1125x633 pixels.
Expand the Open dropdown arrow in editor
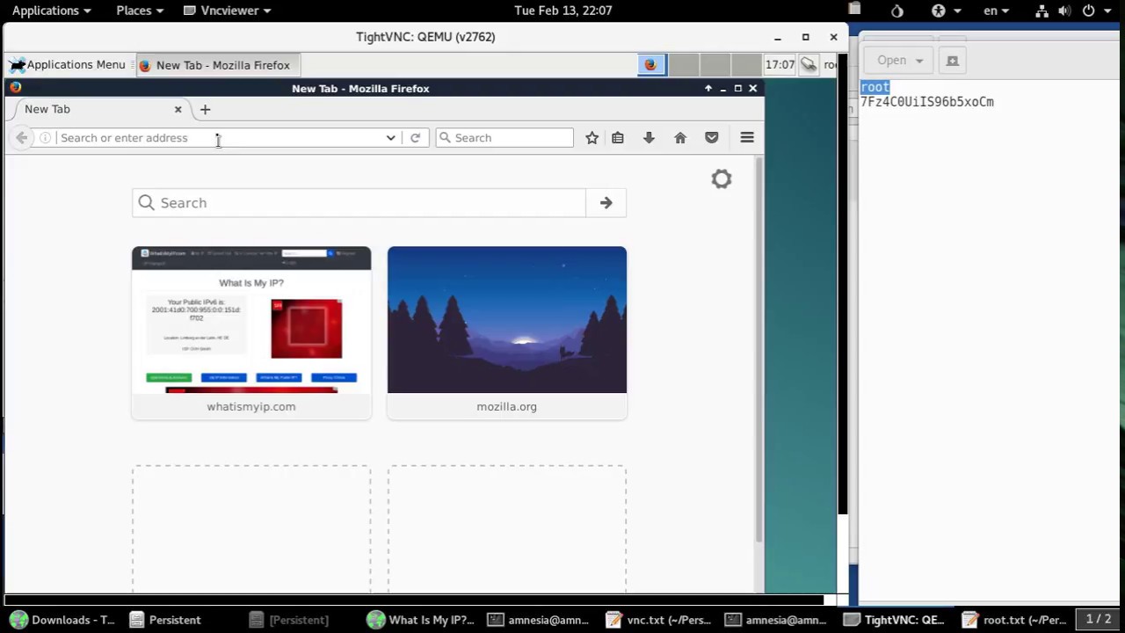click(x=919, y=61)
